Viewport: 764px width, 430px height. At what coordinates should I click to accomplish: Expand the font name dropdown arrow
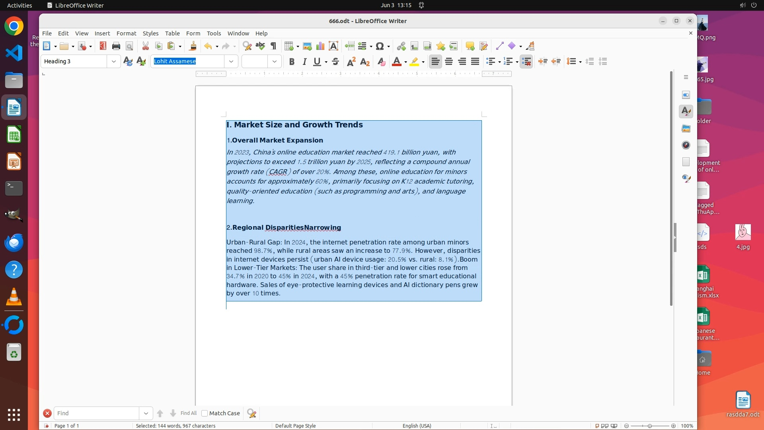pyautogui.click(x=231, y=61)
